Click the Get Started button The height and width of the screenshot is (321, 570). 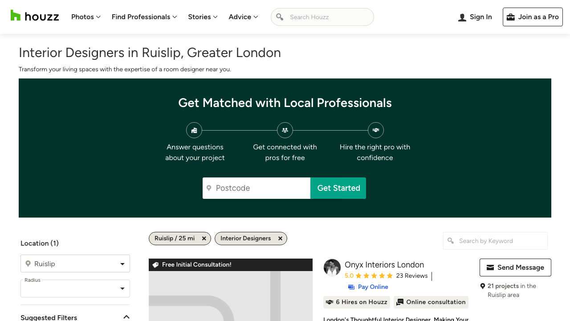[x=338, y=188]
